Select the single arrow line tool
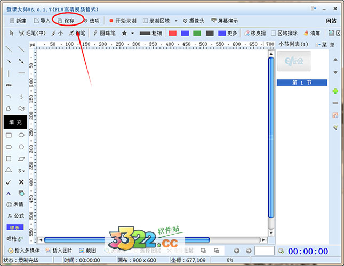 click(9, 61)
